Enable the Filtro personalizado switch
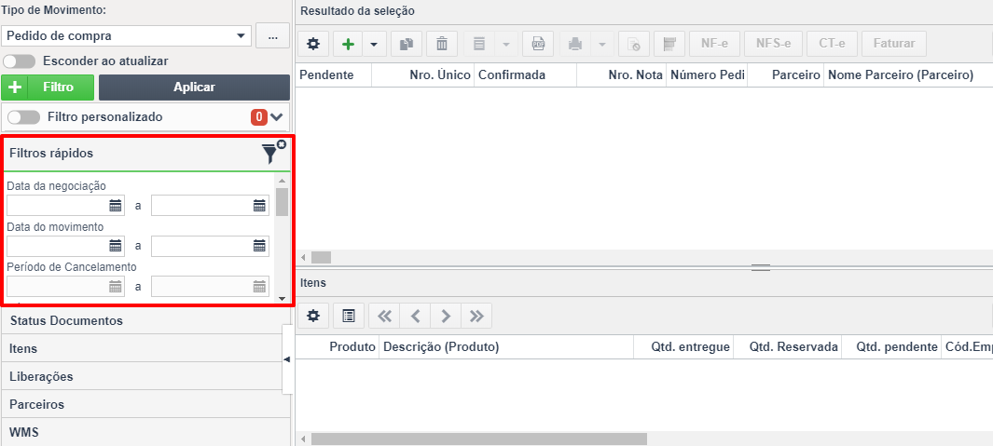 click(x=23, y=117)
